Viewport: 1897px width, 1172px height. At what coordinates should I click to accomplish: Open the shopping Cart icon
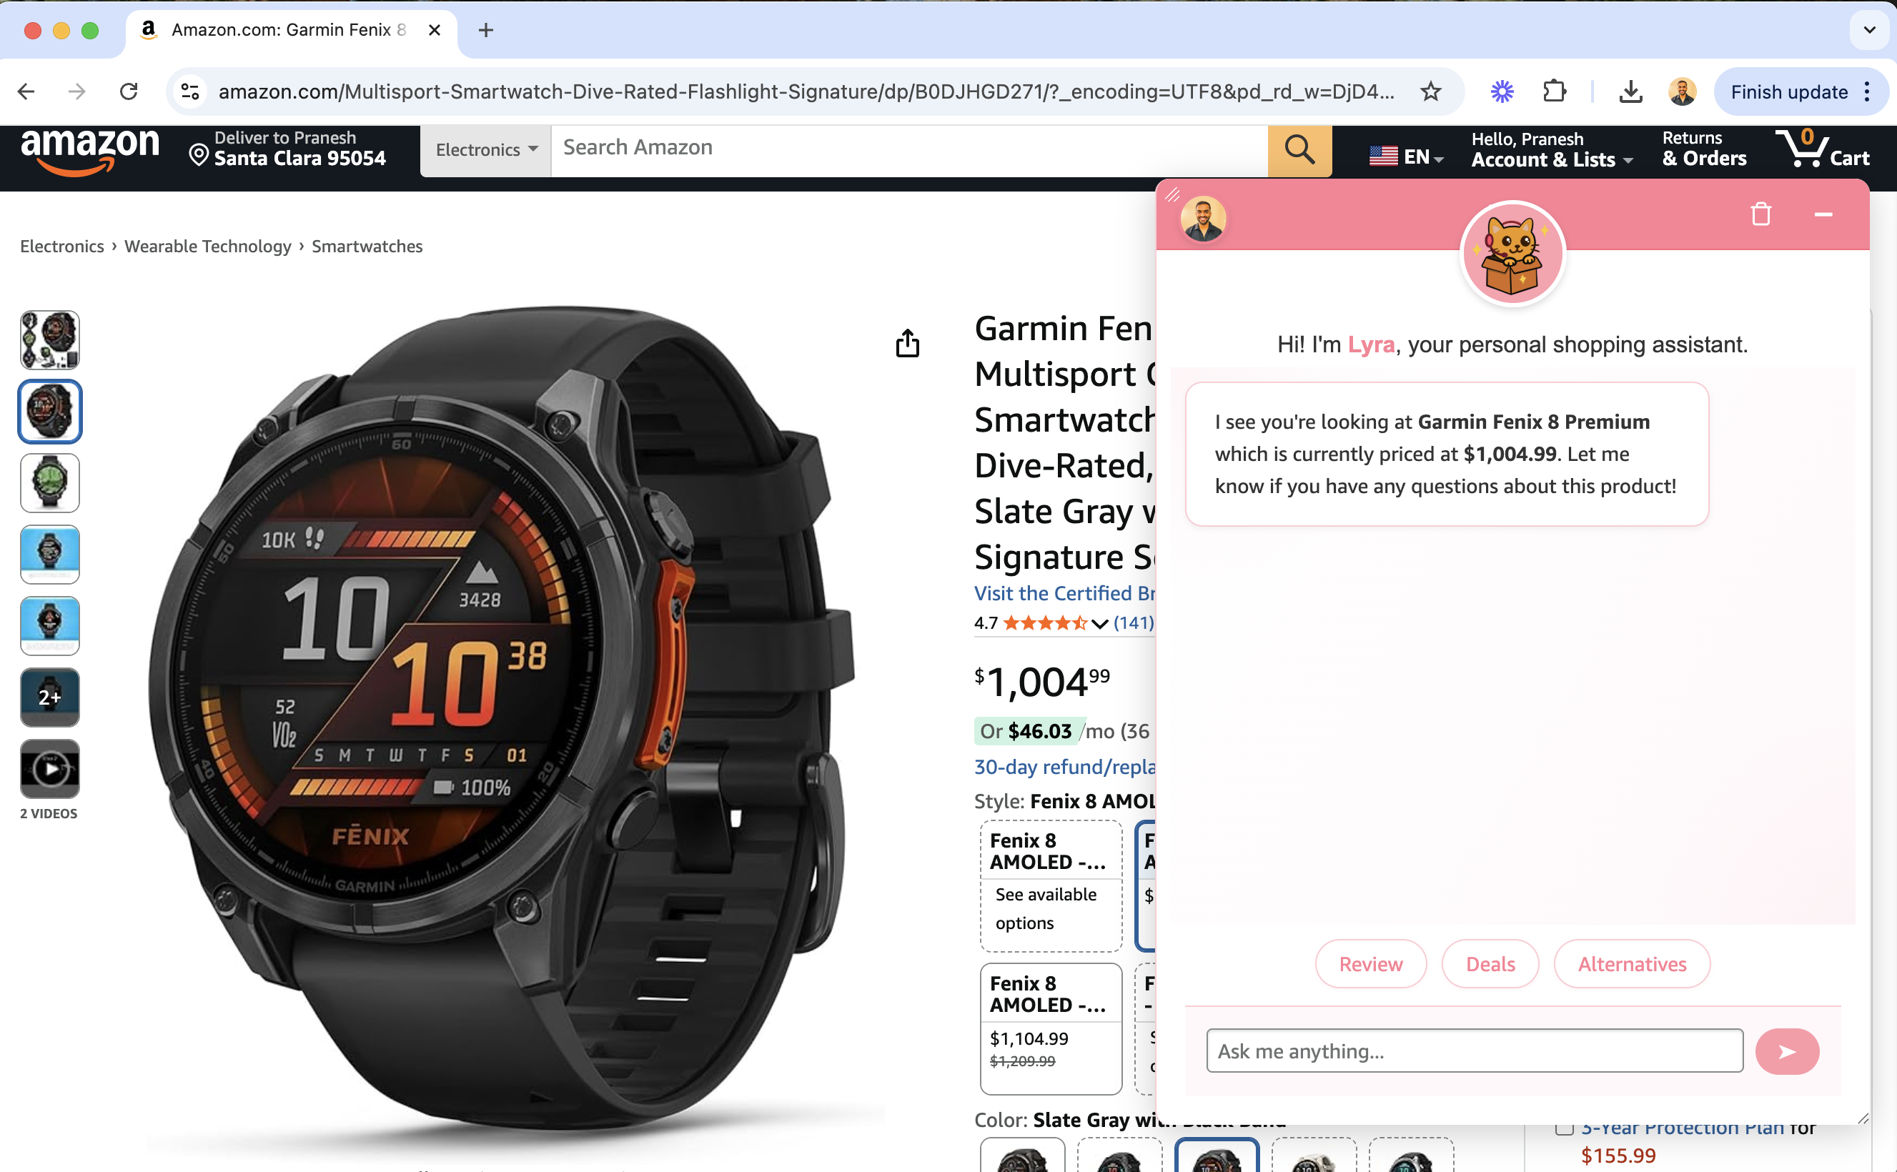click(x=1822, y=149)
